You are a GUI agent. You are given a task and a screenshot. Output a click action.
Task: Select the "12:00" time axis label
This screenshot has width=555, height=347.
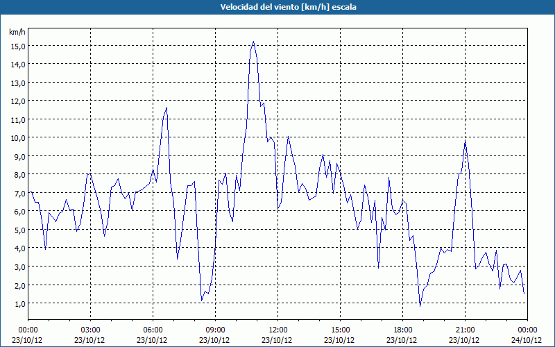click(x=278, y=330)
